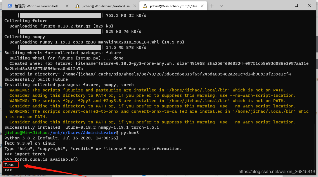The width and height of the screenshot is (318, 177).
Task: Click the maximize window button
Action: (296, 5)
